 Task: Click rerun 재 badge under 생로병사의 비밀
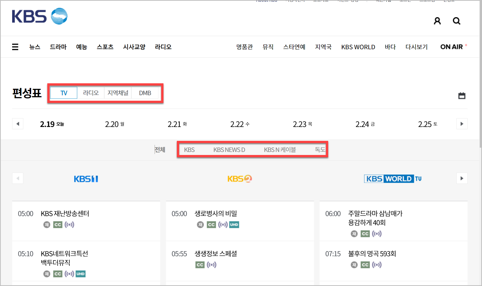(200, 225)
